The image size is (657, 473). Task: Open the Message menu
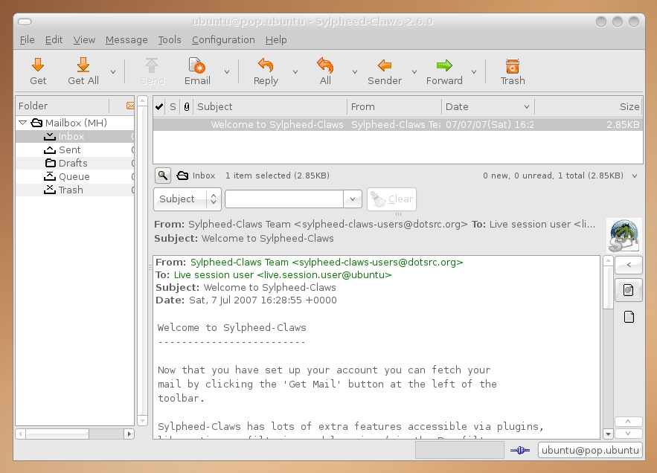(126, 40)
